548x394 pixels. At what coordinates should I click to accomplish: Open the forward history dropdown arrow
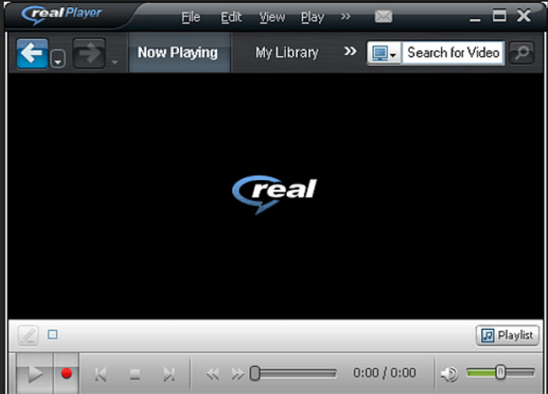[x=114, y=62]
